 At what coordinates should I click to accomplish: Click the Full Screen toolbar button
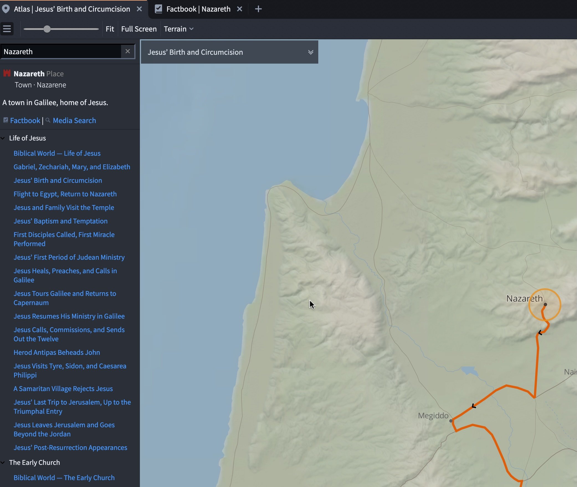pyautogui.click(x=139, y=29)
